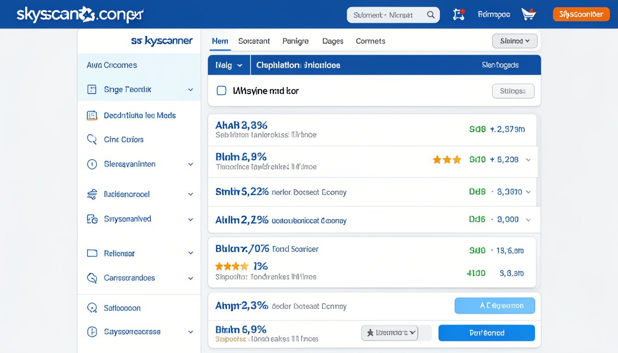Image resolution: width=618 pixels, height=353 pixels.
Task: Open the shopping cart icon in header
Action: pos(529,15)
